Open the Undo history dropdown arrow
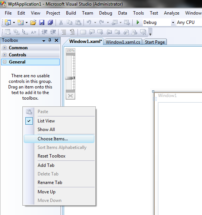 (95, 23)
